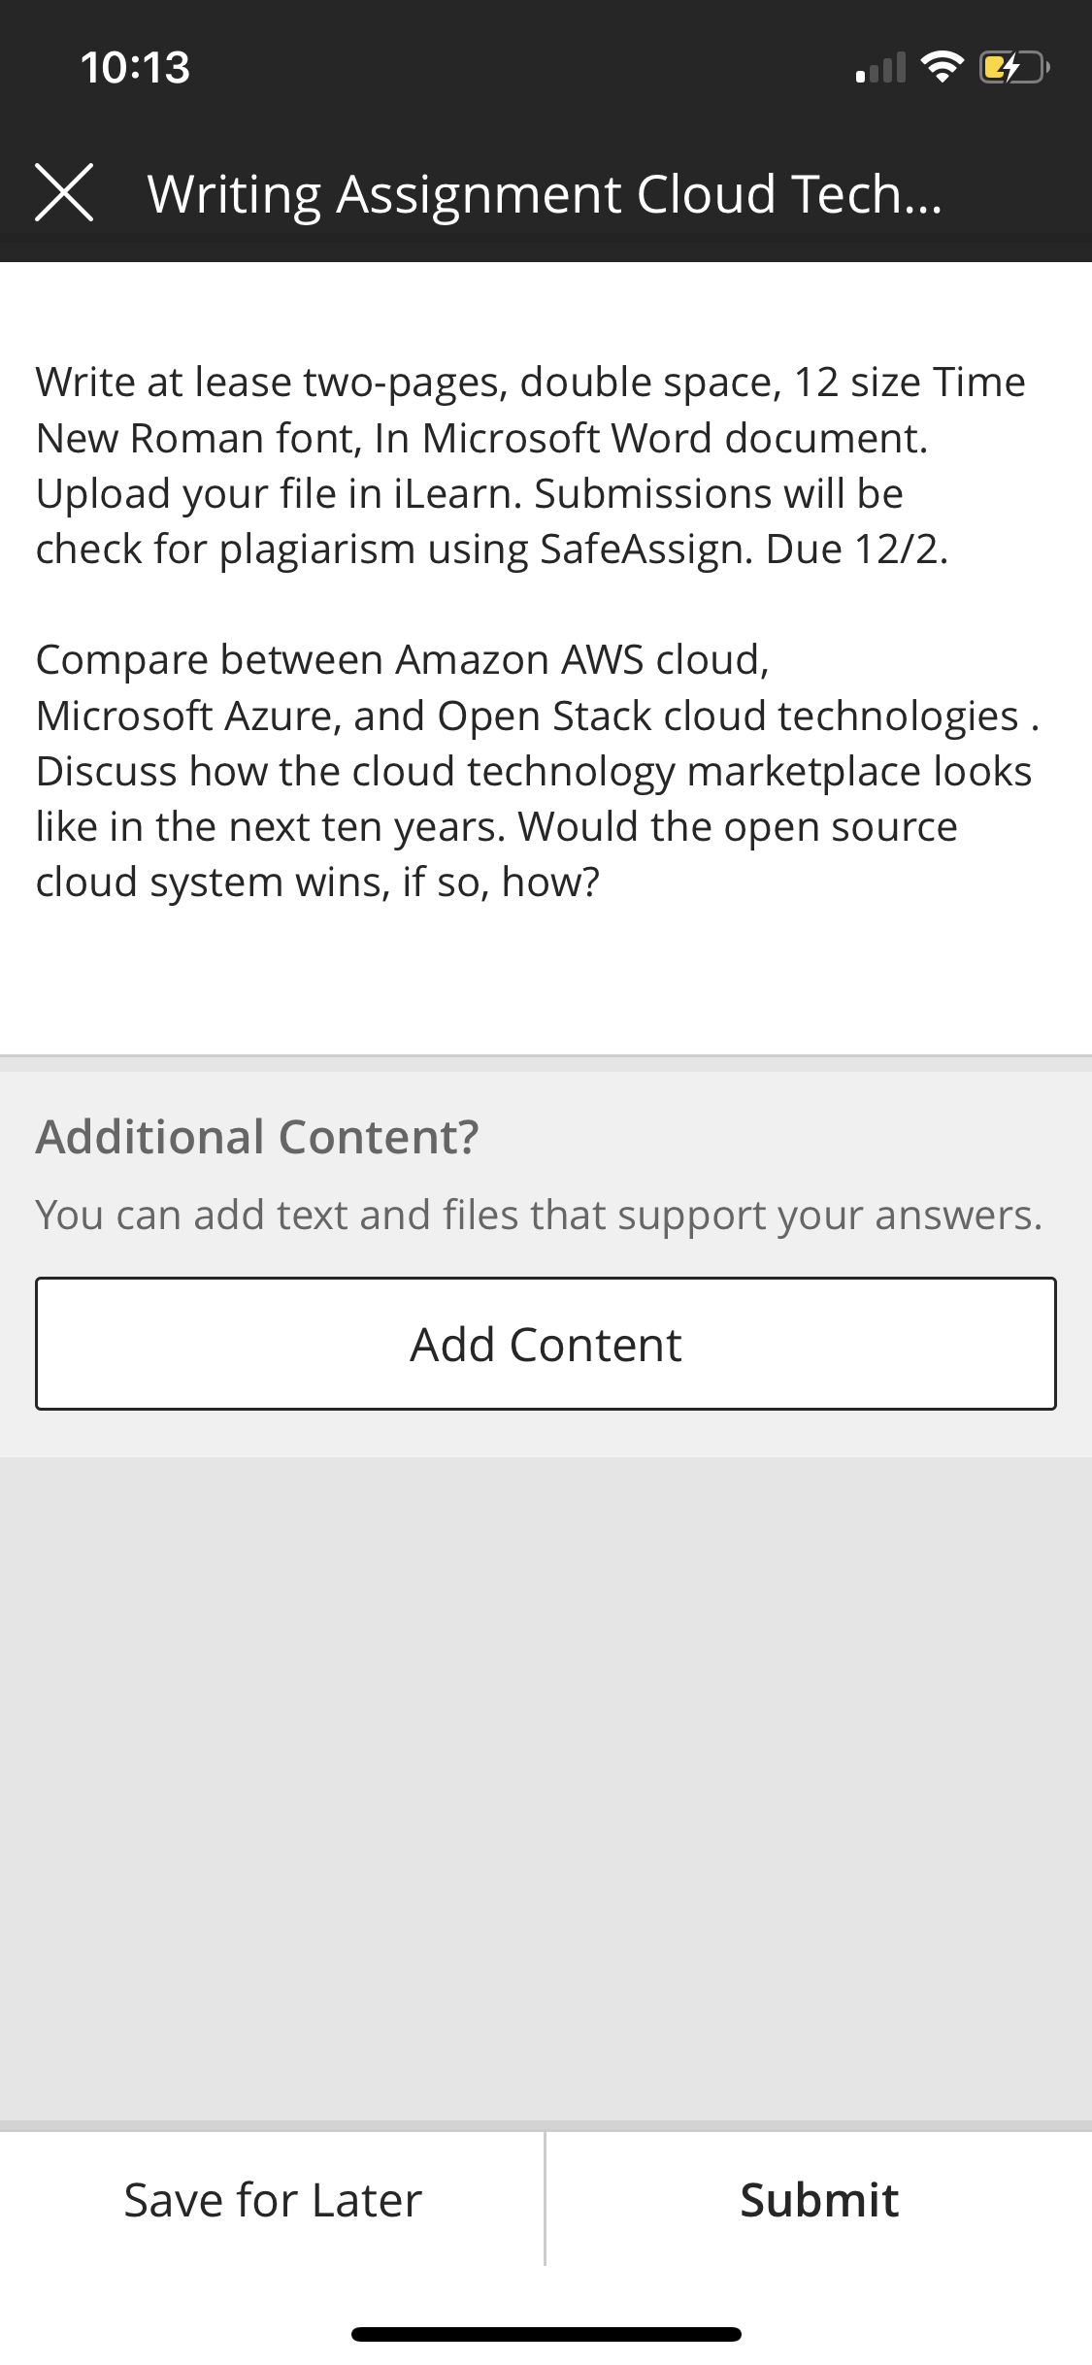Tap the 10:13 clock in status bar
This screenshot has width=1092, height=2365.
(135, 68)
